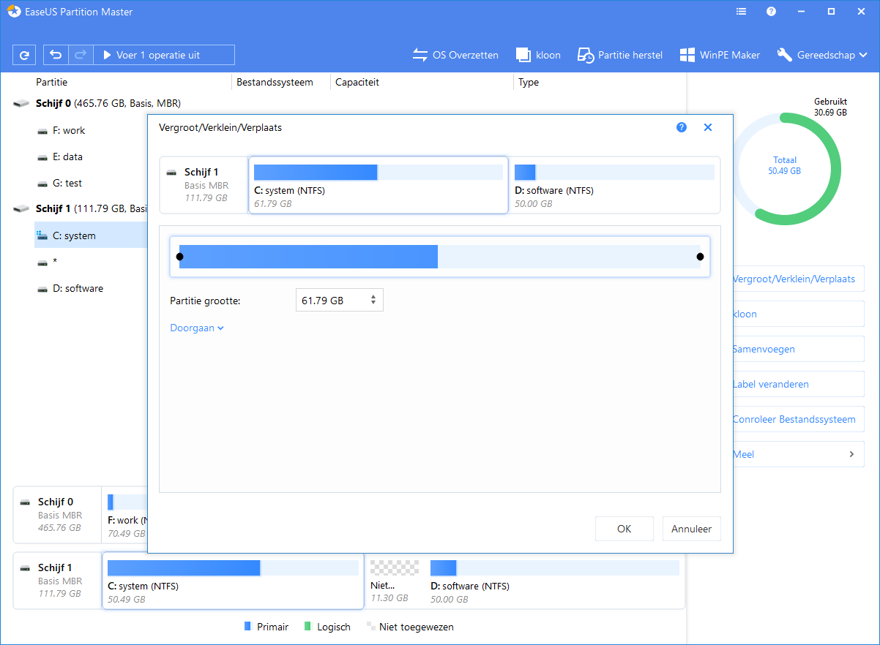
Task: Launch Partitie herstel
Action: [x=619, y=55]
